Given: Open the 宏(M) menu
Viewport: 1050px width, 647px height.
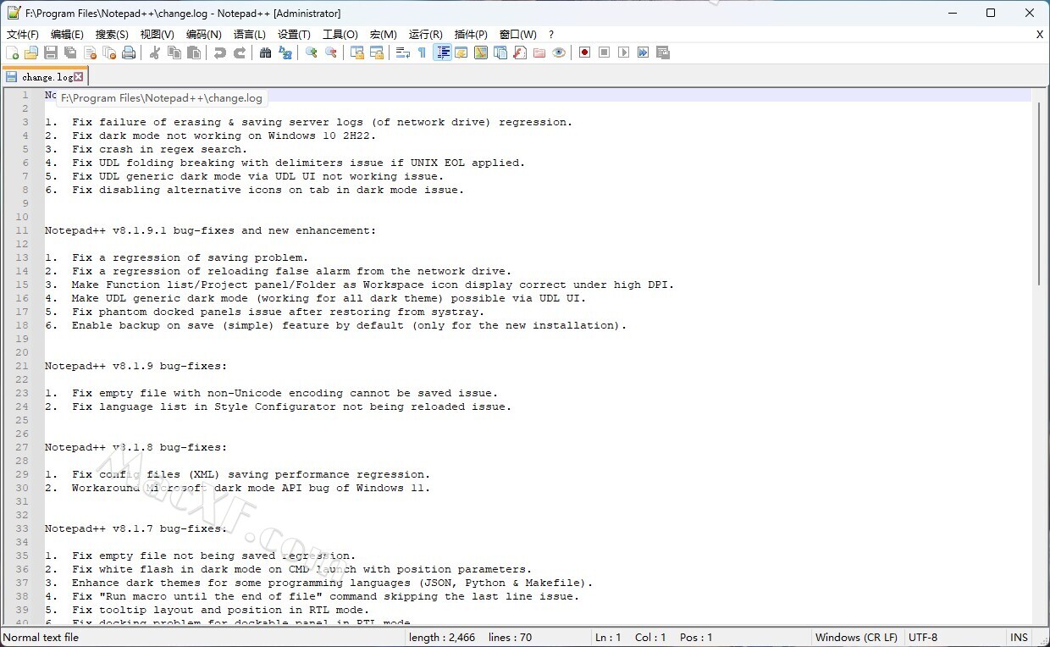Looking at the screenshot, I should pos(384,35).
